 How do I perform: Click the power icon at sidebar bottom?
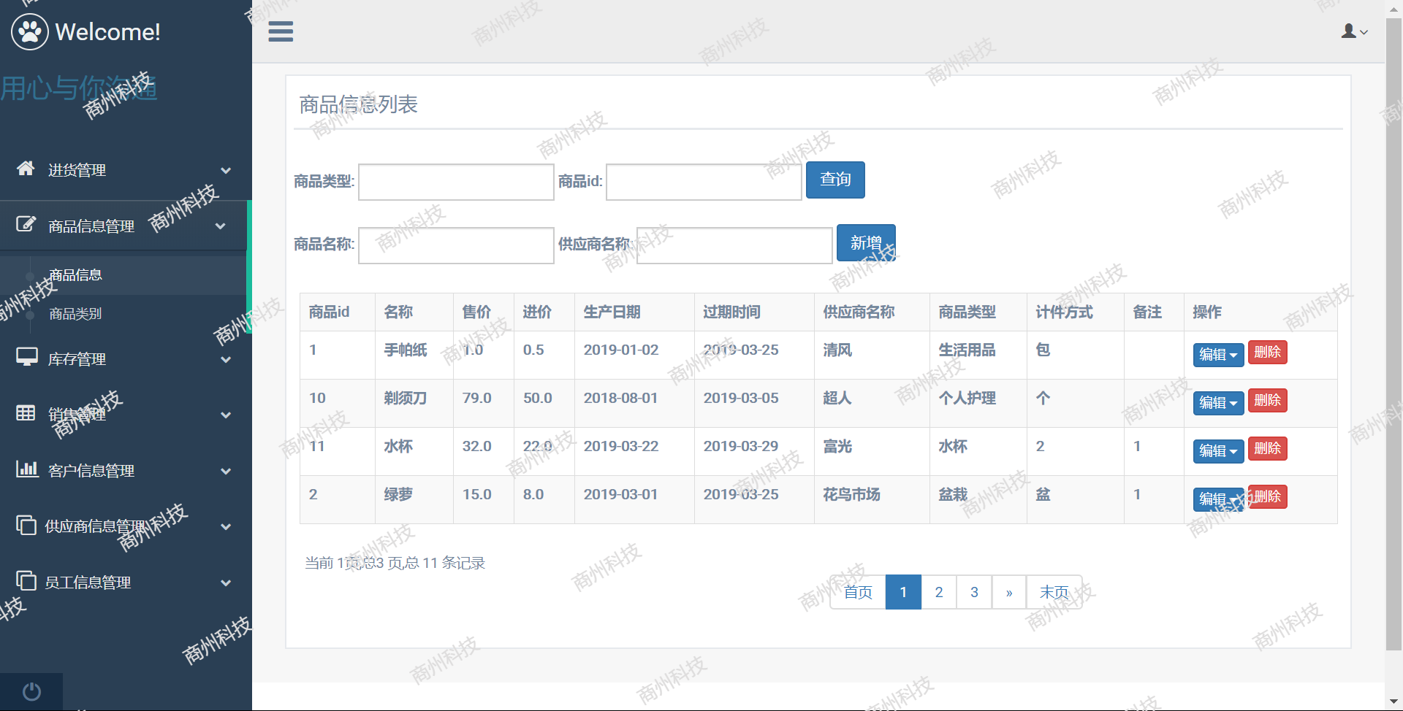31,691
